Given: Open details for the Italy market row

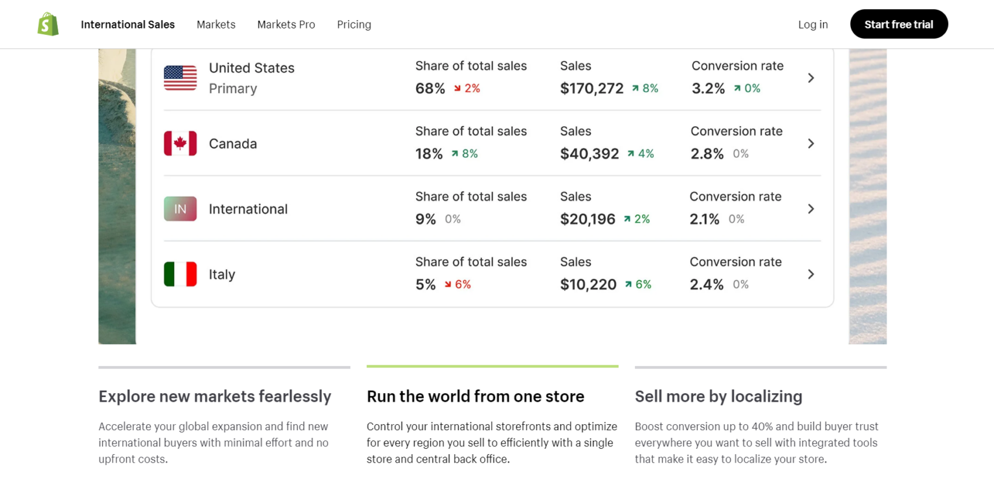Looking at the screenshot, I should click(811, 274).
